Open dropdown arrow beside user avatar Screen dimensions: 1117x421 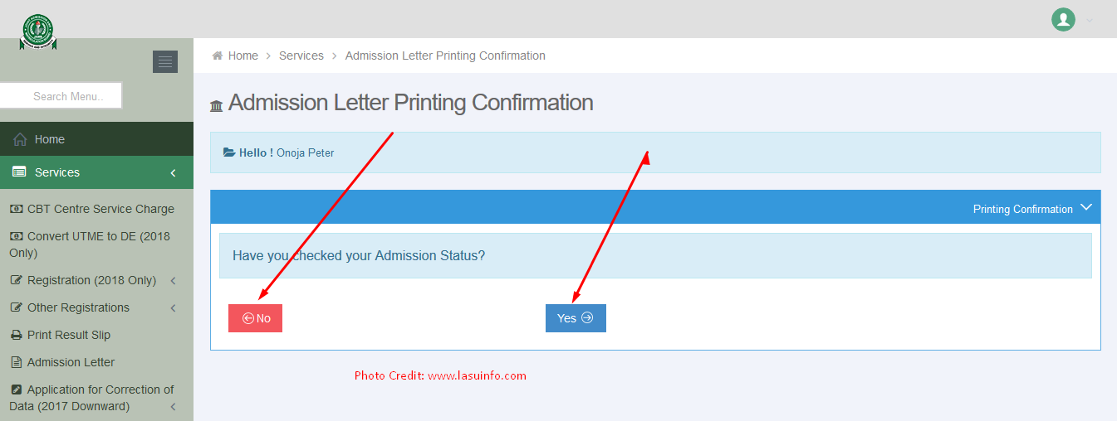pos(1090,20)
